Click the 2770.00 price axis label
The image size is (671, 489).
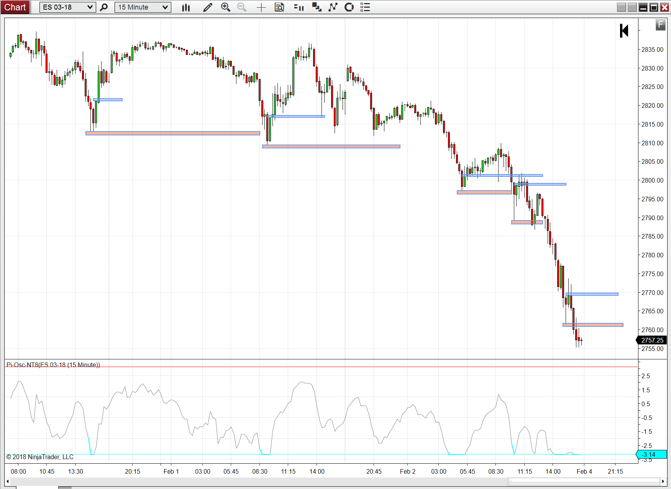click(x=652, y=293)
